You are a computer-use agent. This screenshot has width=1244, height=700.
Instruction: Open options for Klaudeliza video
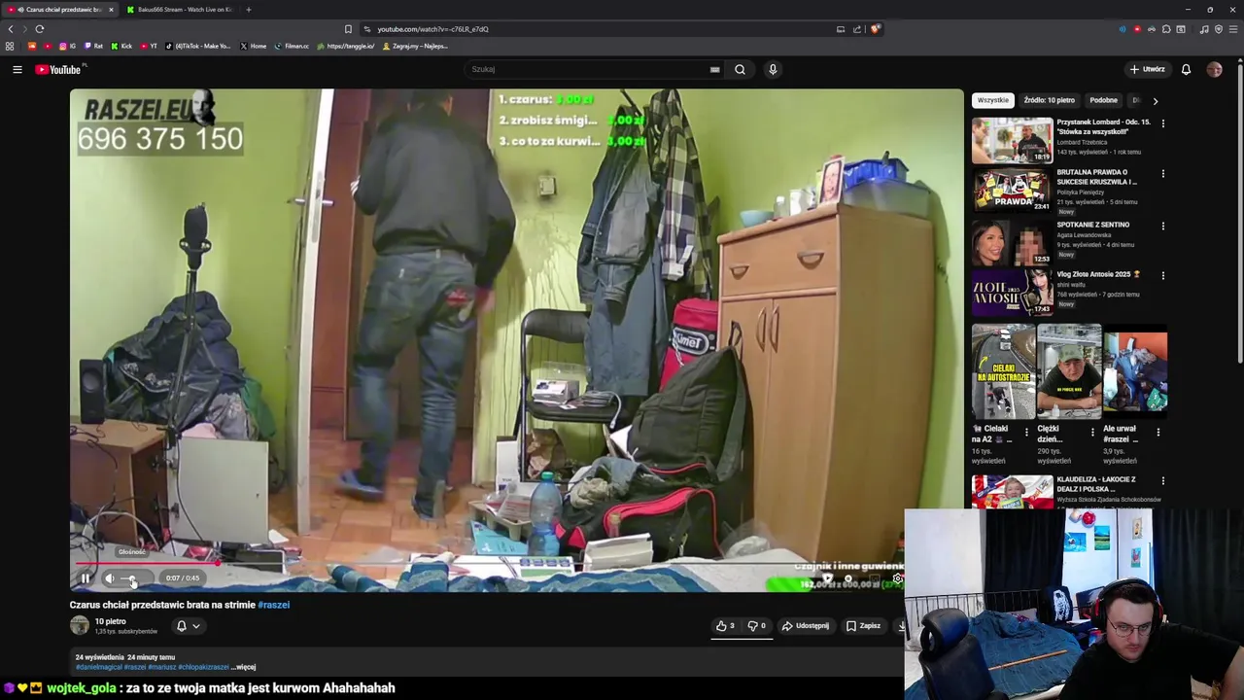coord(1162,480)
